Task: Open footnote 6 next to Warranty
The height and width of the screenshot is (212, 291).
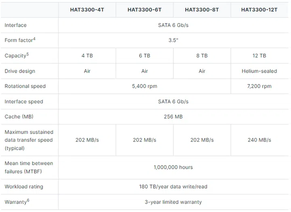Action: tap(28, 200)
